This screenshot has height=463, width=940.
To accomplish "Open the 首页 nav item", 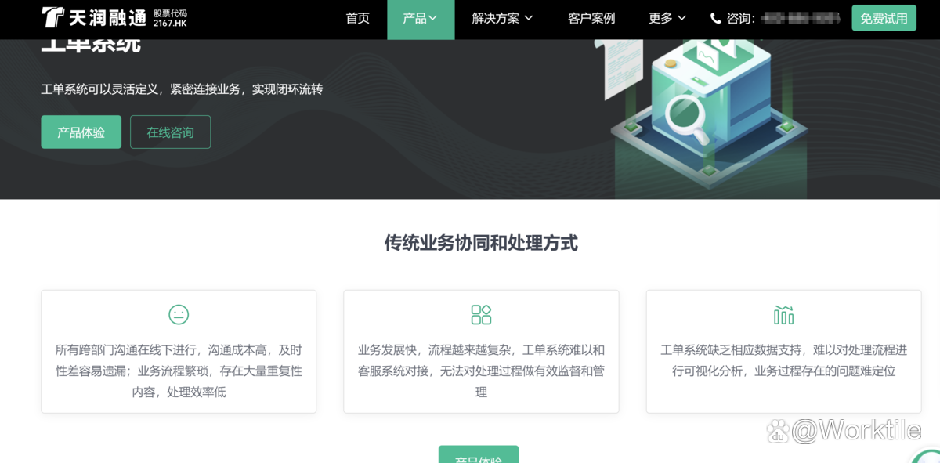I will [x=357, y=18].
